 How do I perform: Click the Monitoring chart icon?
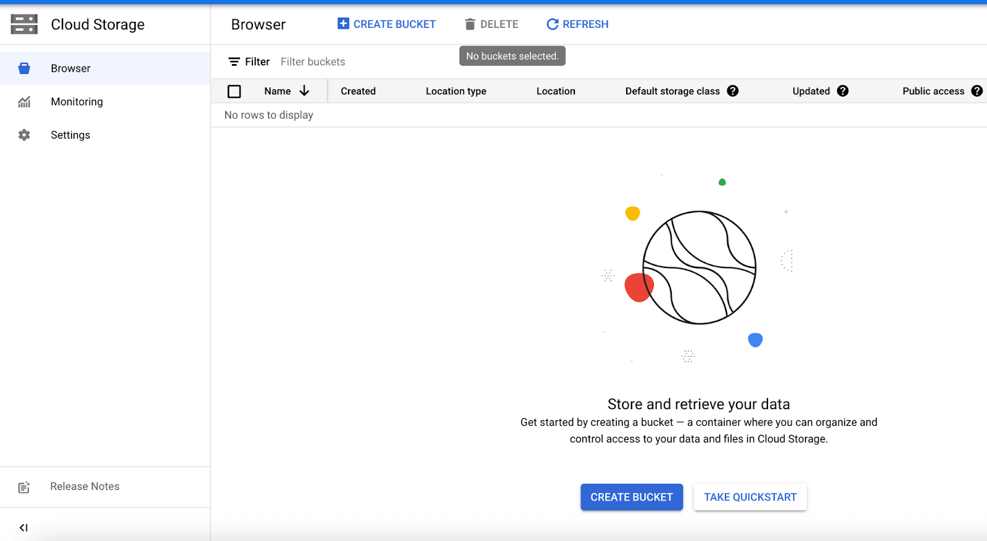click(x=24, y=102)
